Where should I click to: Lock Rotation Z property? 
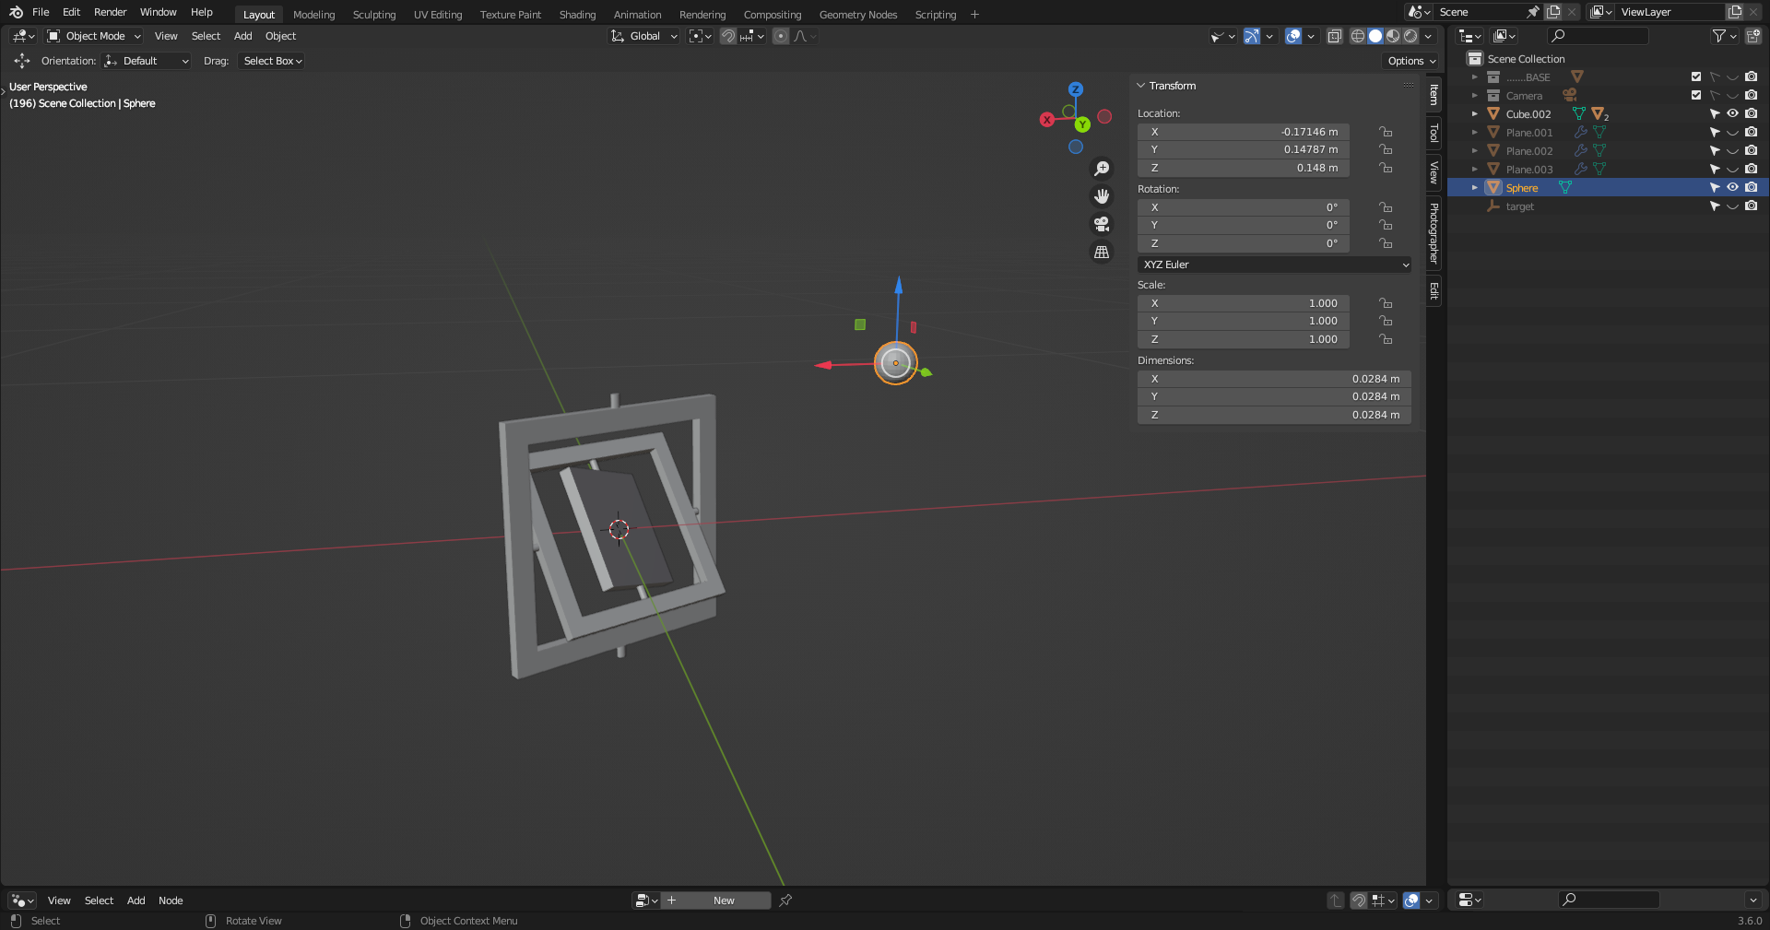[x=1386, y=243]
